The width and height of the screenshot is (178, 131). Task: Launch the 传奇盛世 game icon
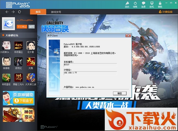(6, 78)
